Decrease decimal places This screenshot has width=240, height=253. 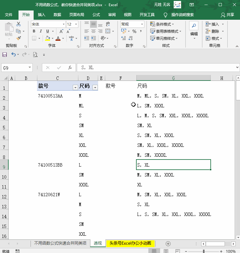pos(130,38)
